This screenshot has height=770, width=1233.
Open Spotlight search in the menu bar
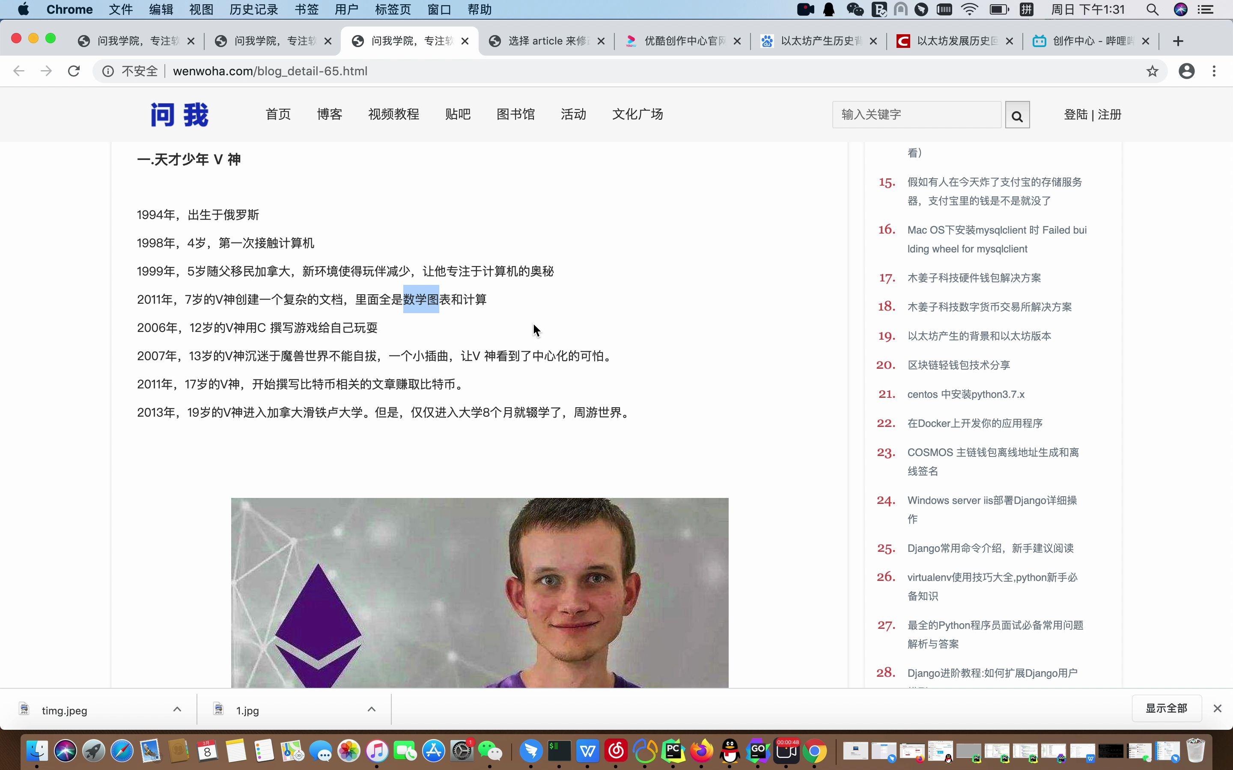[1153, 10]
